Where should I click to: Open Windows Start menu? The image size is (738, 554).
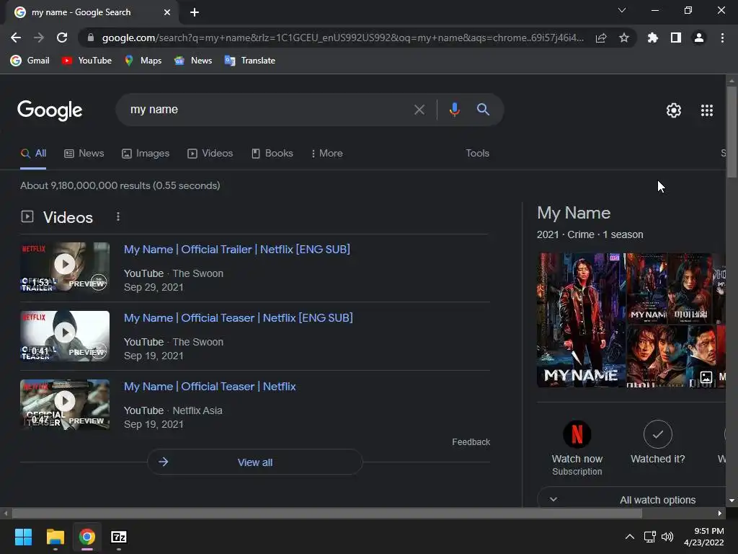23,537
